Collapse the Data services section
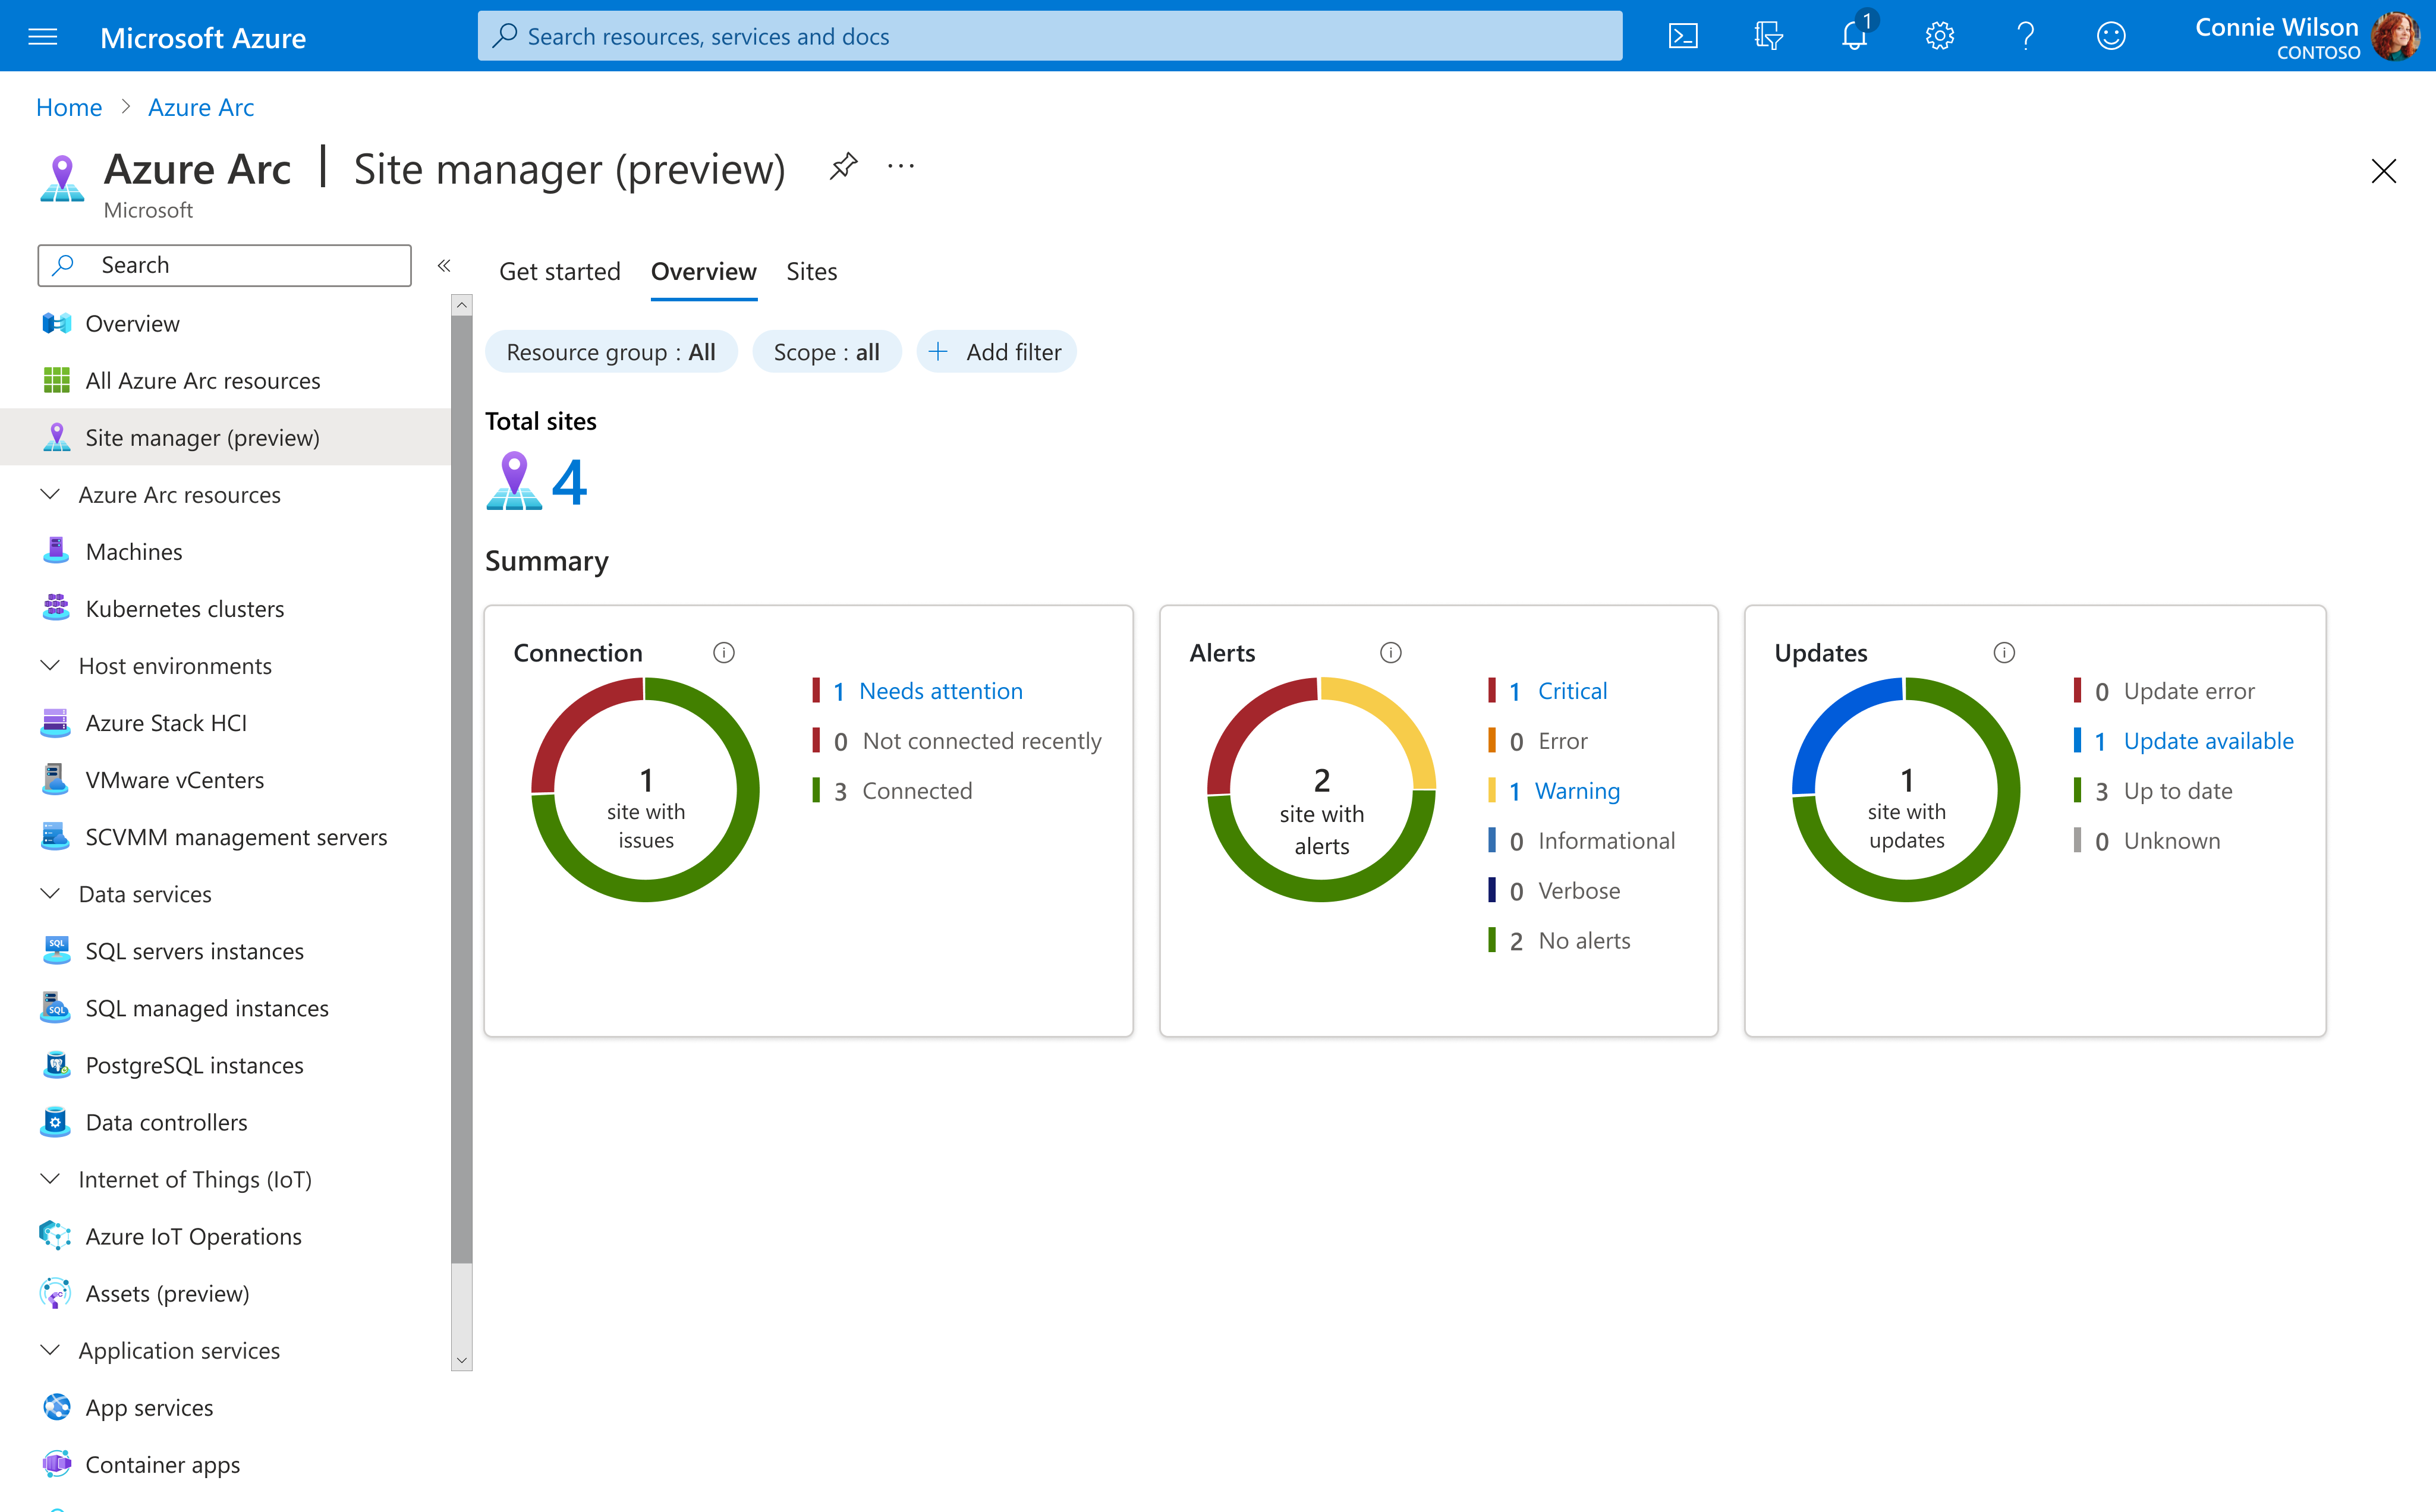The image size is (2436, 1512). coord(51,893)
